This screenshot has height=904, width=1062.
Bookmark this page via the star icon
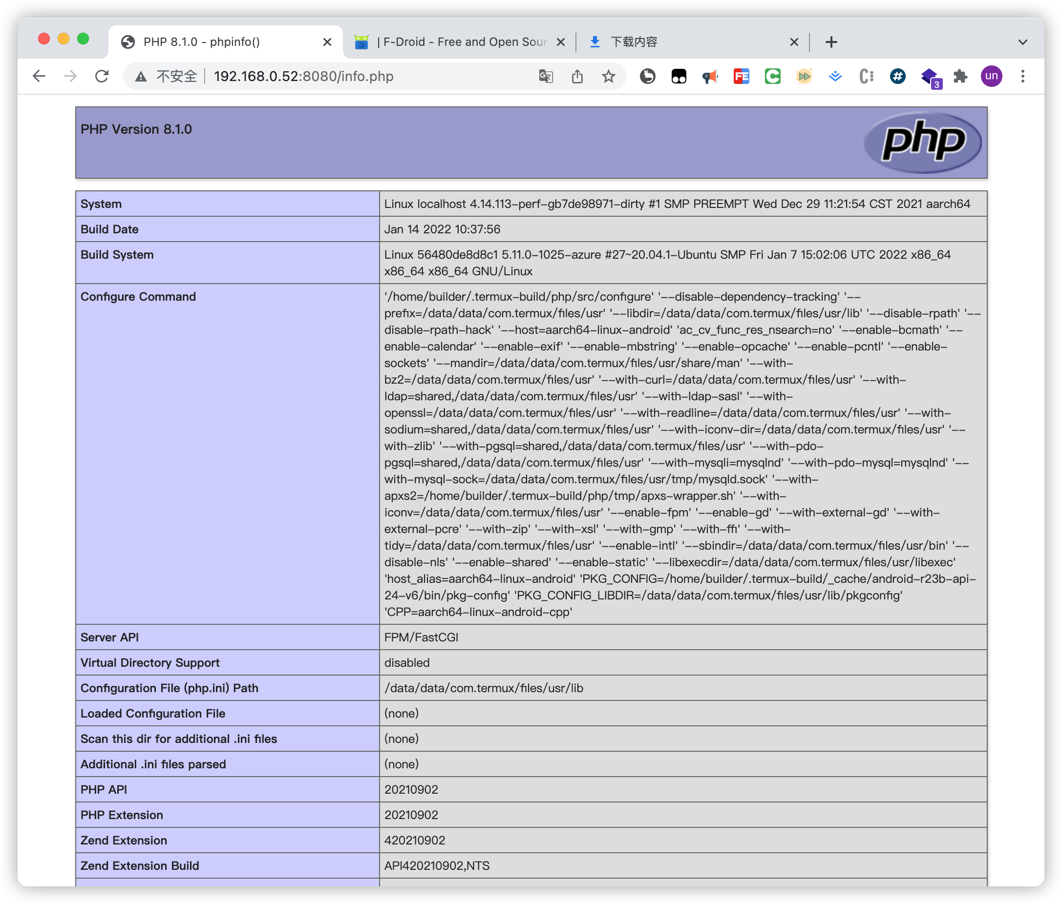tap(608, 76)
